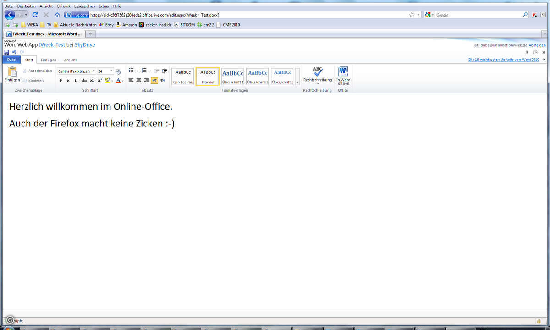Apply Überschrift 2 style
The image size is (550, 330).
point(258,77)
